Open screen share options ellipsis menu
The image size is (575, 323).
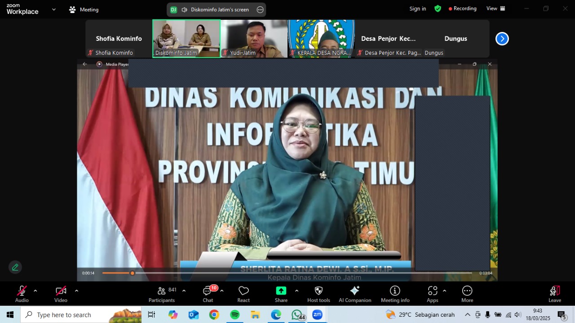tap(260, 10)
